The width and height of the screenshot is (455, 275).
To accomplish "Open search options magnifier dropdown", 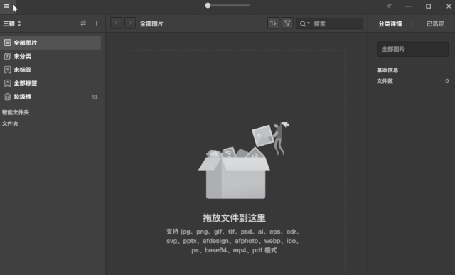I will tap(304, 23).
